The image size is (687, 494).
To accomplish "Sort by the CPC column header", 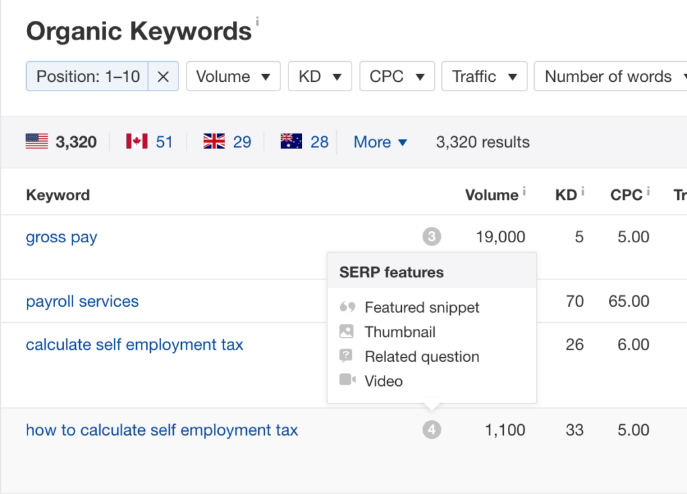I will pos(627,195).
